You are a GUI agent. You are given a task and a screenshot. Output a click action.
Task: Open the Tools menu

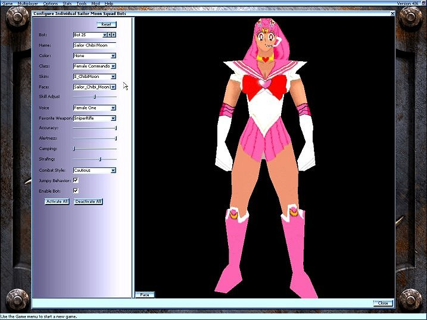82,4
